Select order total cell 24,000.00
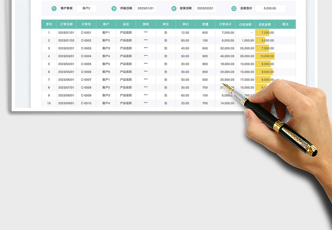Viewport: 332px width, 230px height. 225,72
